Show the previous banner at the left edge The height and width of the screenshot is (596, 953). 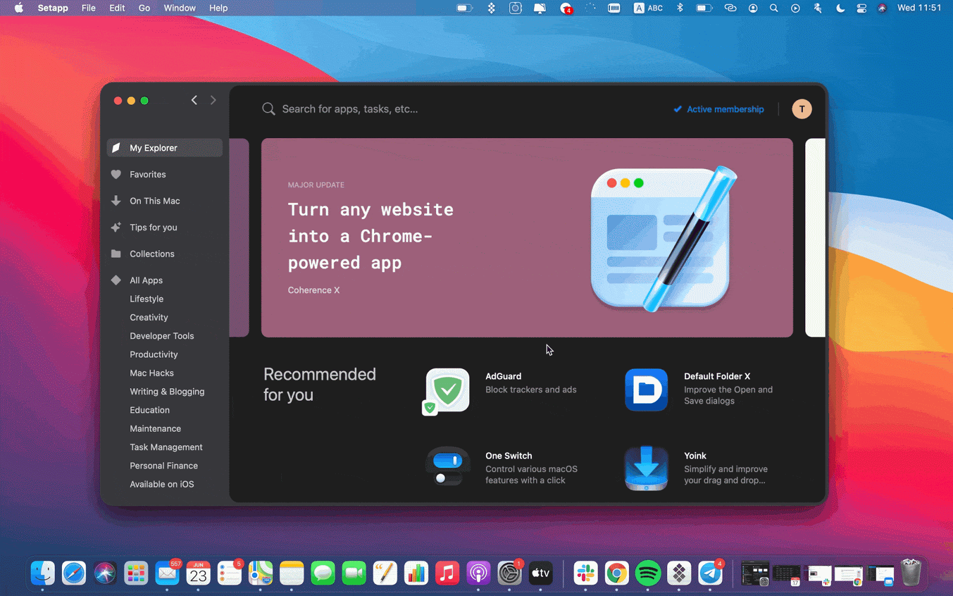click(239, 238)
